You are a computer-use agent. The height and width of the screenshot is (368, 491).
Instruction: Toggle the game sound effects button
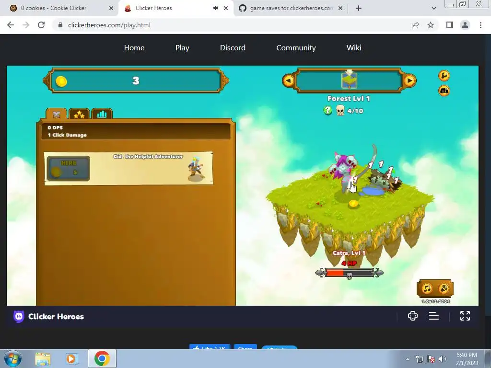(x=444, y=288)
